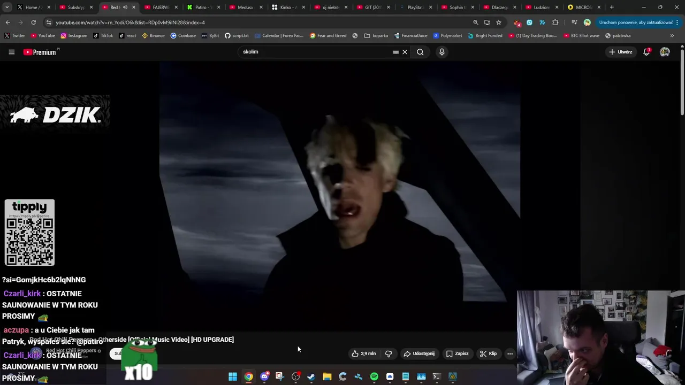685x385 pixels.
Task: Click Uruchom ponownie, aby zaktualizować button
Action: click(x=636, y=22)
